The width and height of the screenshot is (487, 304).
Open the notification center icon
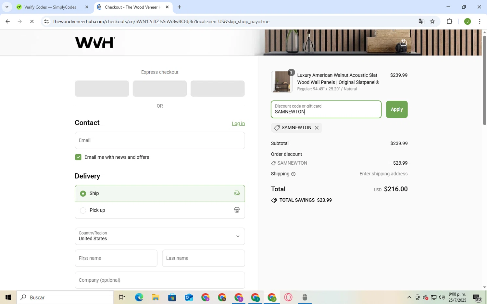[x=477, y=297]
